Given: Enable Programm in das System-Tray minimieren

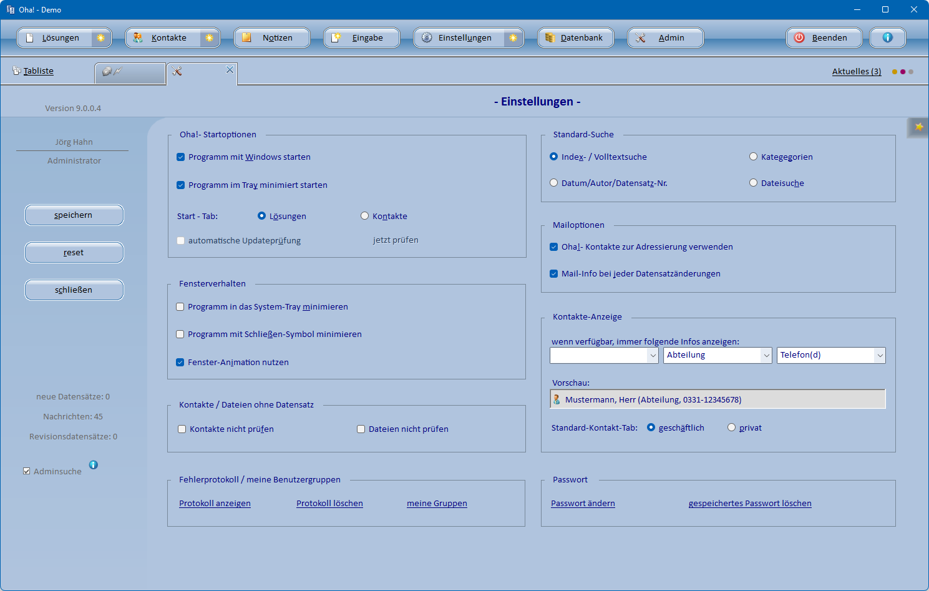Looking at the screenshot, I should click(180, 307).
